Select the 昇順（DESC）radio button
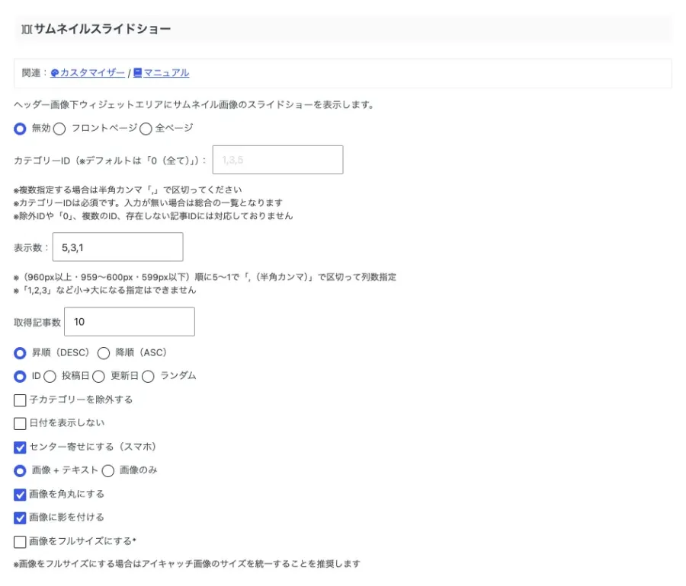The image size is (686, 586). (20, 353)
